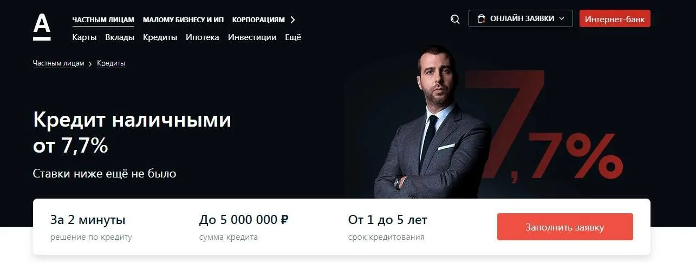This screenshot has height=263, width=696.
Task: Click the ОНЛАЙН ЗАЯВКИ dropdown chevron
Action: (x=562, y=18)
